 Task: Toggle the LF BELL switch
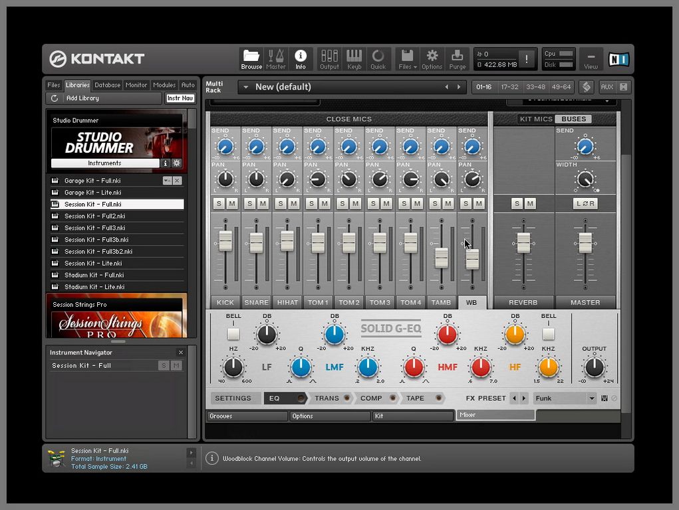pyautogui.click(x=233, y=334)
